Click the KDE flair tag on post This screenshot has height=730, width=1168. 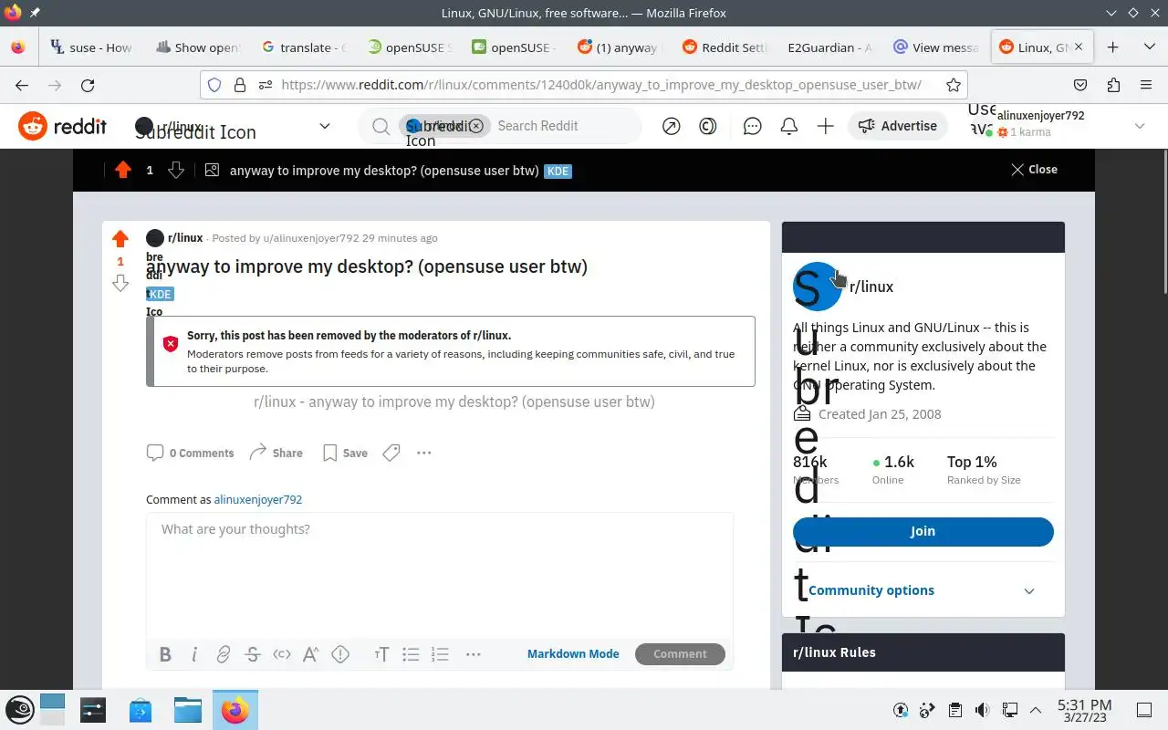click(160, 294)
